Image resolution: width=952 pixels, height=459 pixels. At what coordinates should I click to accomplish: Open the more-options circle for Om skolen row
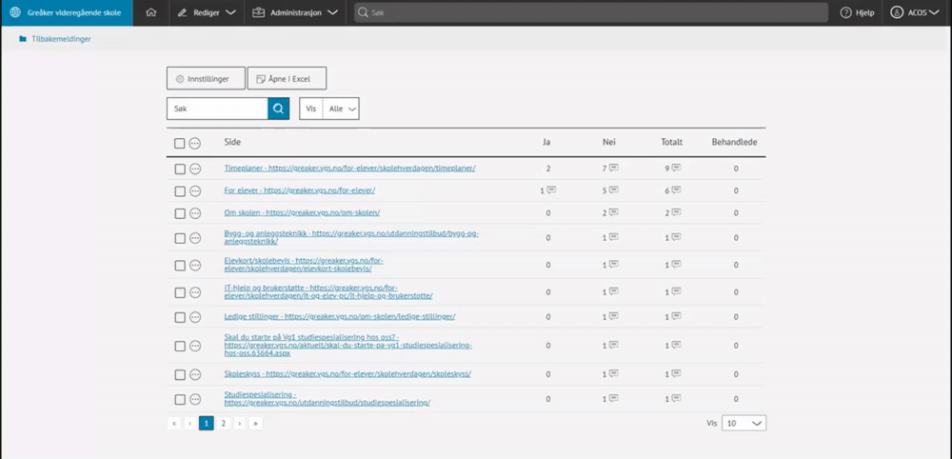(195, 213)
